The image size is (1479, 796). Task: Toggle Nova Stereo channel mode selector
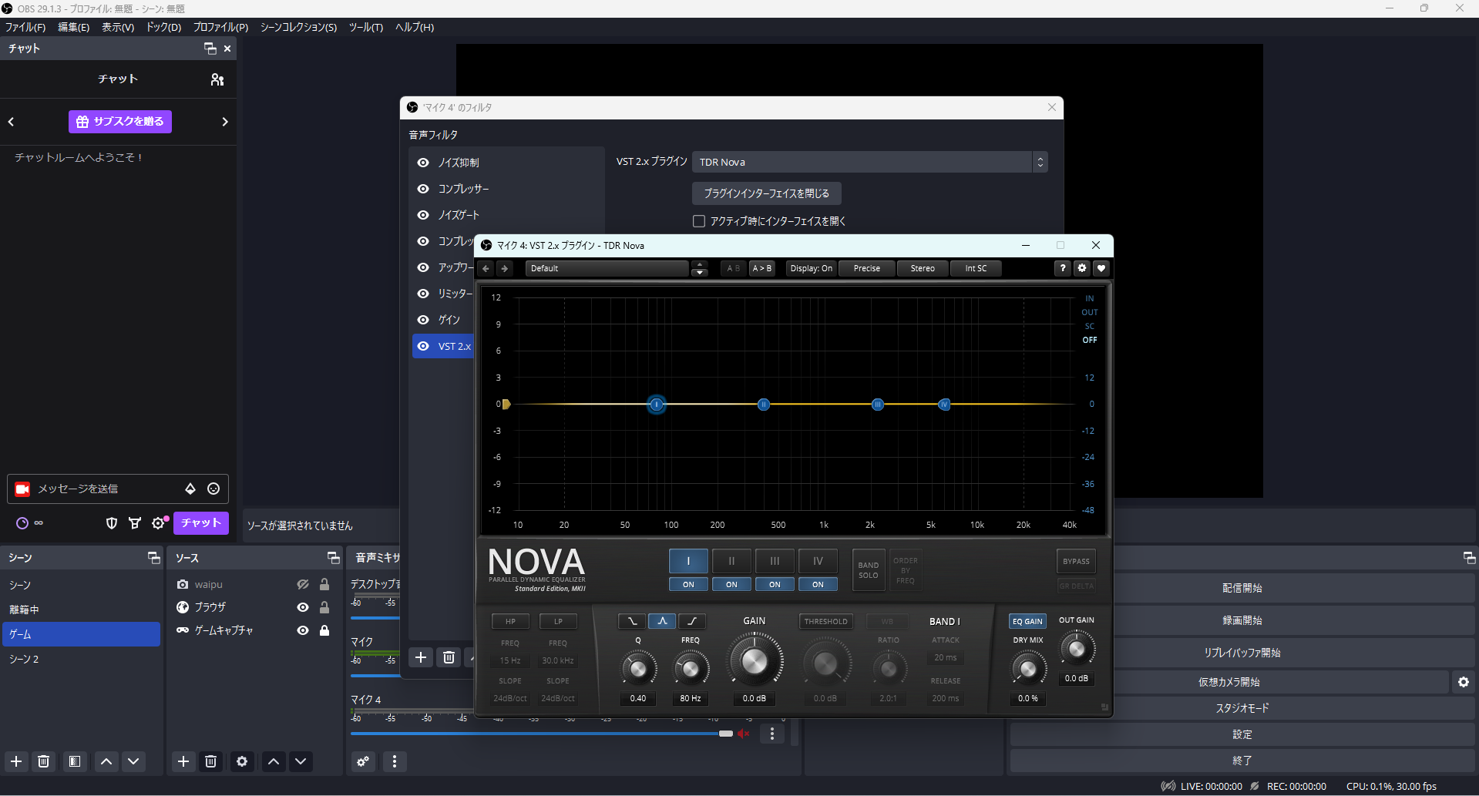[x=923, y=268]
